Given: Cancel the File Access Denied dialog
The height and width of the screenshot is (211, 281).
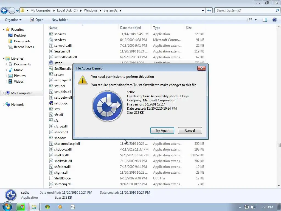Looking at the screenshot, I should point(190,131).
